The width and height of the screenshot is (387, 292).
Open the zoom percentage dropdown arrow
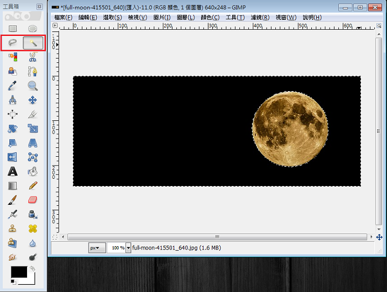click(128, 248)
